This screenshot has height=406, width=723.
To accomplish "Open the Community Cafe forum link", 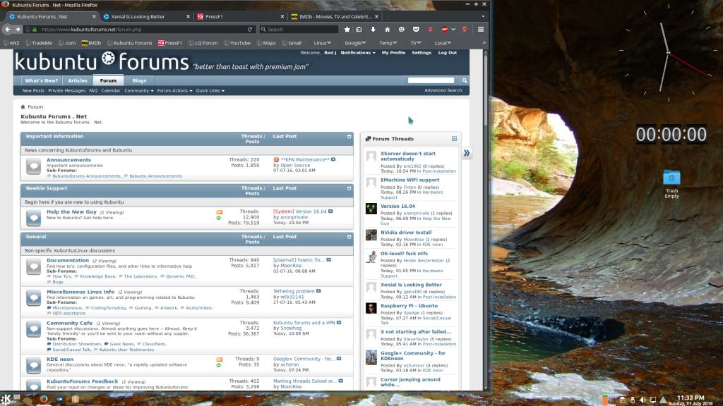I will click(x=69, y=323).
